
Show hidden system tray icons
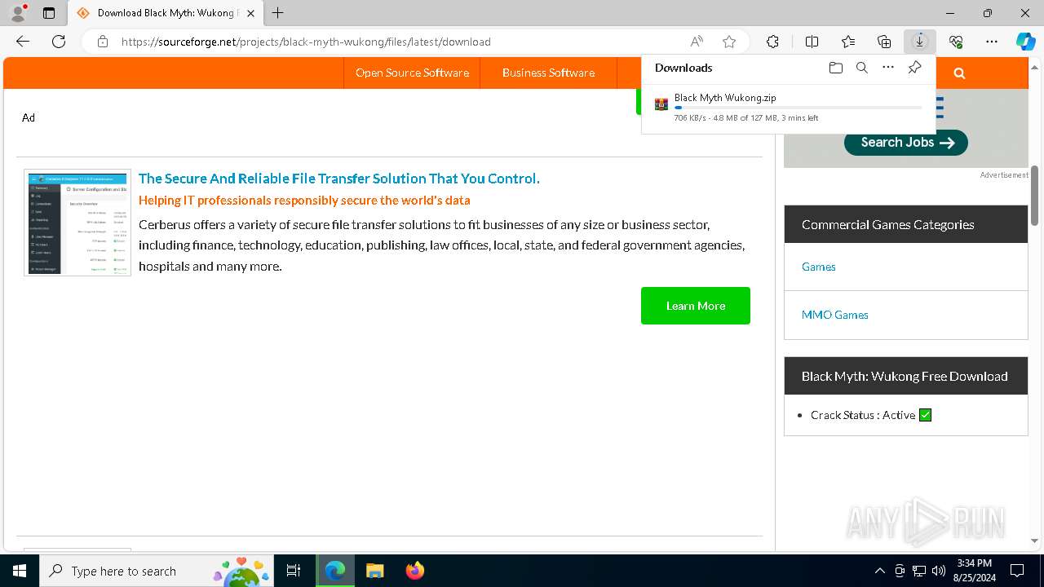click(x=879, y=571)
